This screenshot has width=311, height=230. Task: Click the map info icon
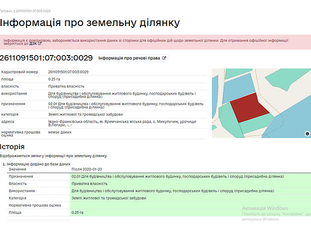point(307,133)
